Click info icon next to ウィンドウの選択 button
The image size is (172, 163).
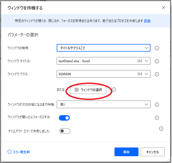(x=114, y=90)
